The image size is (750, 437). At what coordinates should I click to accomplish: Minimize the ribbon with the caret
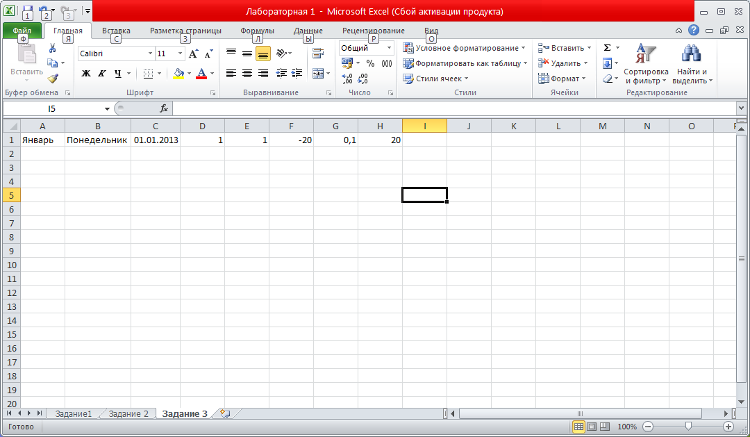coord(678,30)
